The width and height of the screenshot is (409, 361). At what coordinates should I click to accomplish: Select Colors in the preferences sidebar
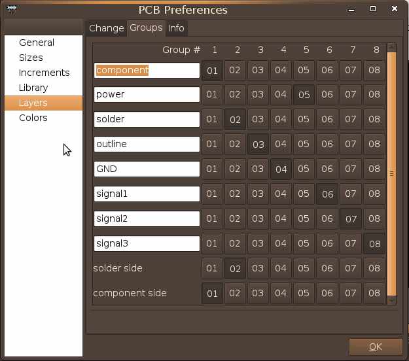coord(33,118)
